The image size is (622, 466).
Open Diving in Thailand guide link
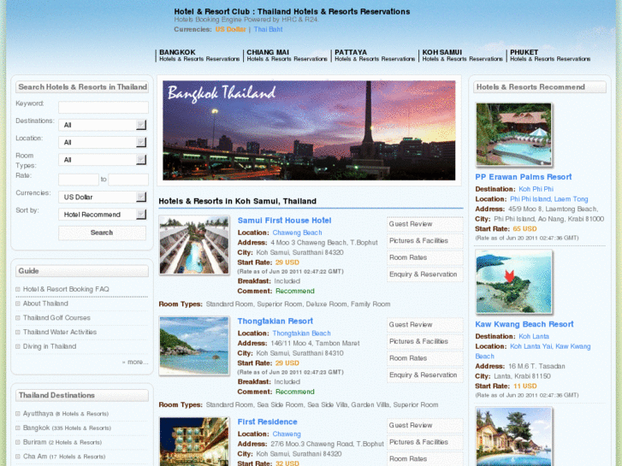(x=49, y=346)
